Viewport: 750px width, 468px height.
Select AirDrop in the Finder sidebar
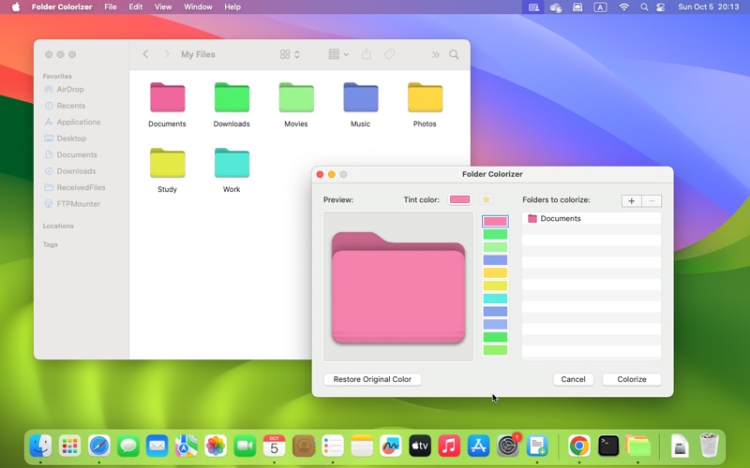point(69,90)
